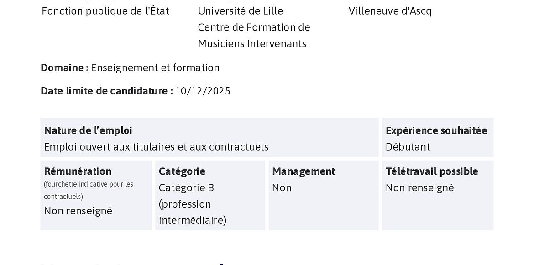Click the "Expérience souhaitée" heading

[x=436, y=130]
